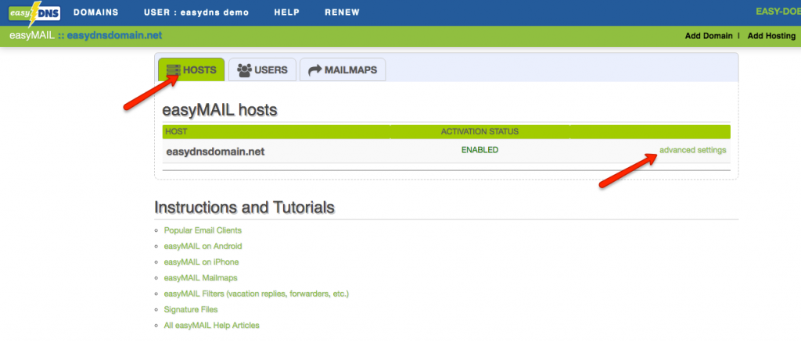This screenshot has width=801, height=342.
Task: Click the people icon on USERS tab
Action: point(244,69)
